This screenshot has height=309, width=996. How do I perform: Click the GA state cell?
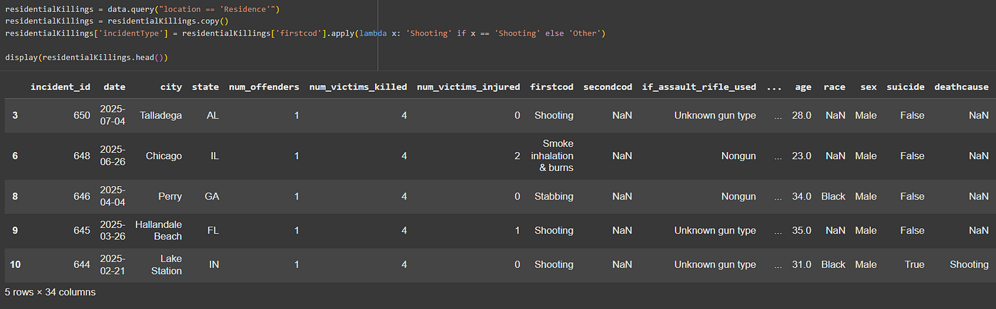tap(212, 196)
